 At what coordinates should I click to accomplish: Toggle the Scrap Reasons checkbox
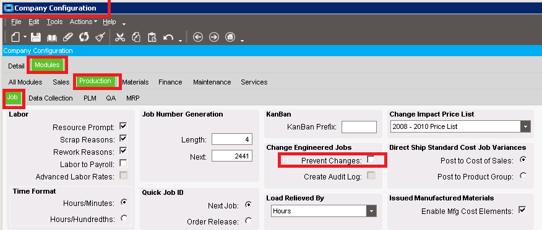tap(123, 138)
